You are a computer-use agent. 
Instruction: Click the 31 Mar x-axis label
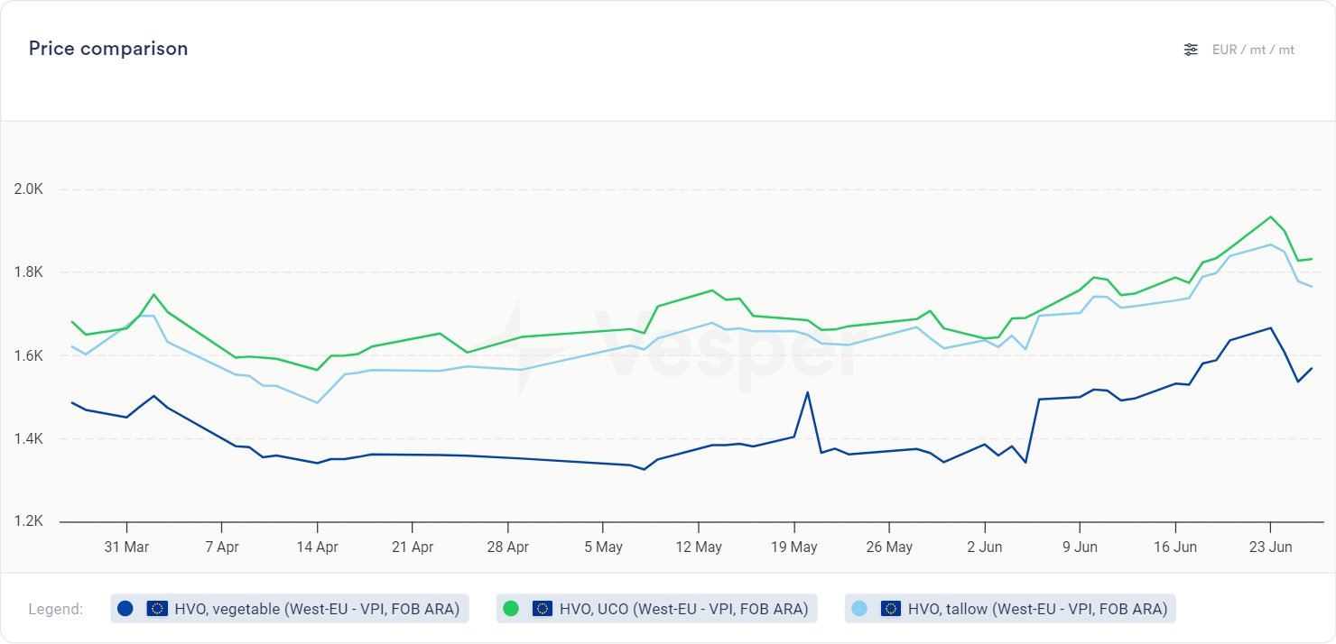coord(126,547)
